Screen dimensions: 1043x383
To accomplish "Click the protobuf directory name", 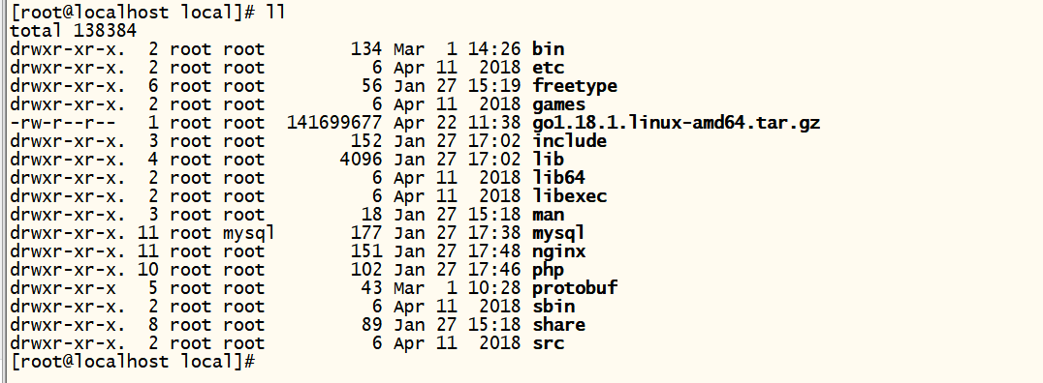I will [x=575, y=288].
